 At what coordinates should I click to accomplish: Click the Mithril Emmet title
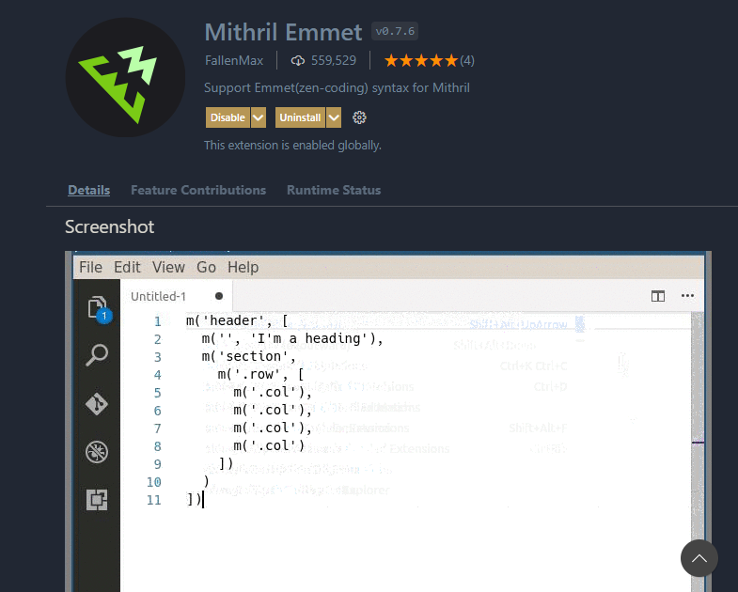pyautogui.click(x=283, y=33)
